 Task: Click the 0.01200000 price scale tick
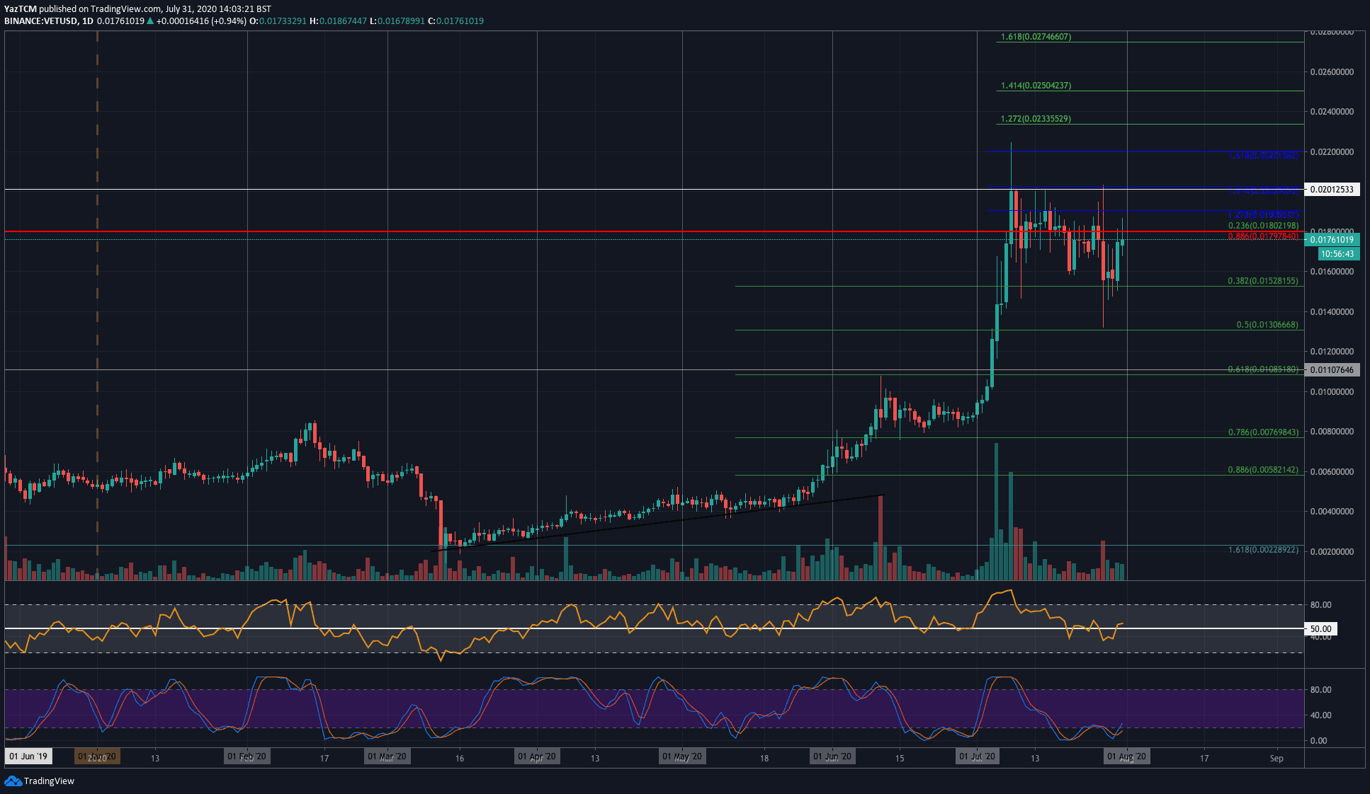click(1332, 352)
